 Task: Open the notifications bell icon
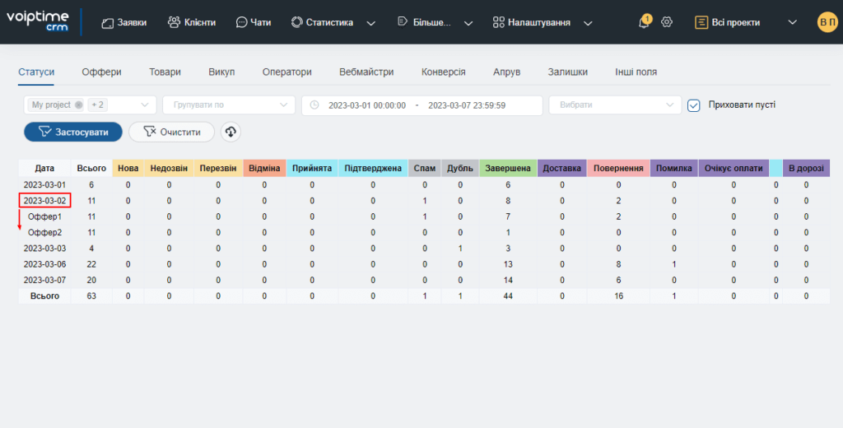click(x=644, y=22)
